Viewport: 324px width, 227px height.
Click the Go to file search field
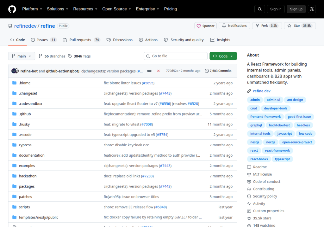(176, 56)
